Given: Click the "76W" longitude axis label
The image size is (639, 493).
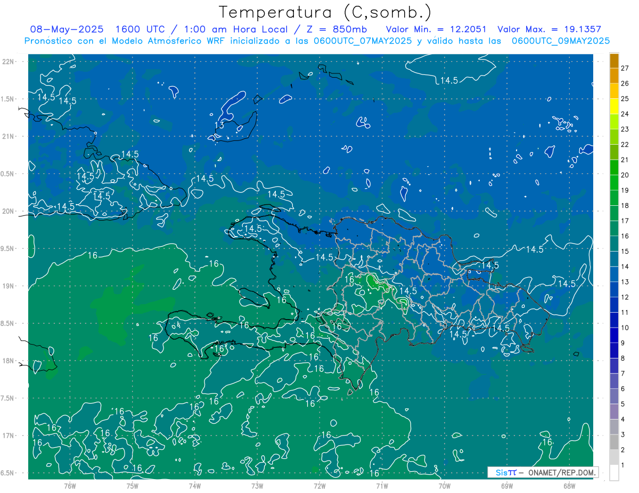Looking at the screenshot, I should click(x=70, y=485).
